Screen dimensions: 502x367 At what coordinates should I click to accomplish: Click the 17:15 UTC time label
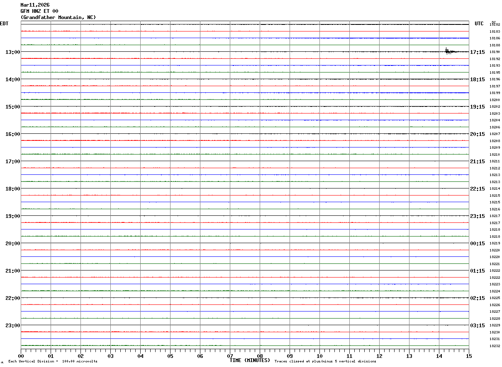point(478,52)
